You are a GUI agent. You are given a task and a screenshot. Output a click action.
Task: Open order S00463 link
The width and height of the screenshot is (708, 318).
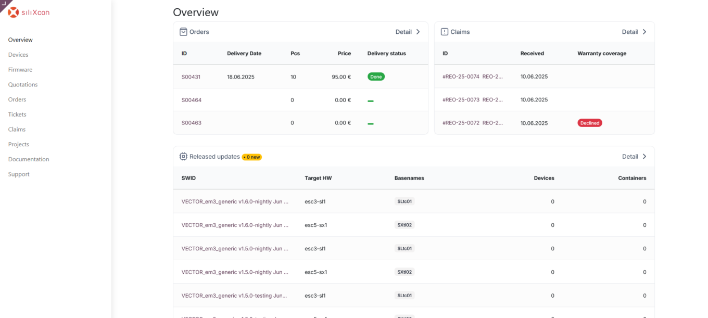[192, 123]
